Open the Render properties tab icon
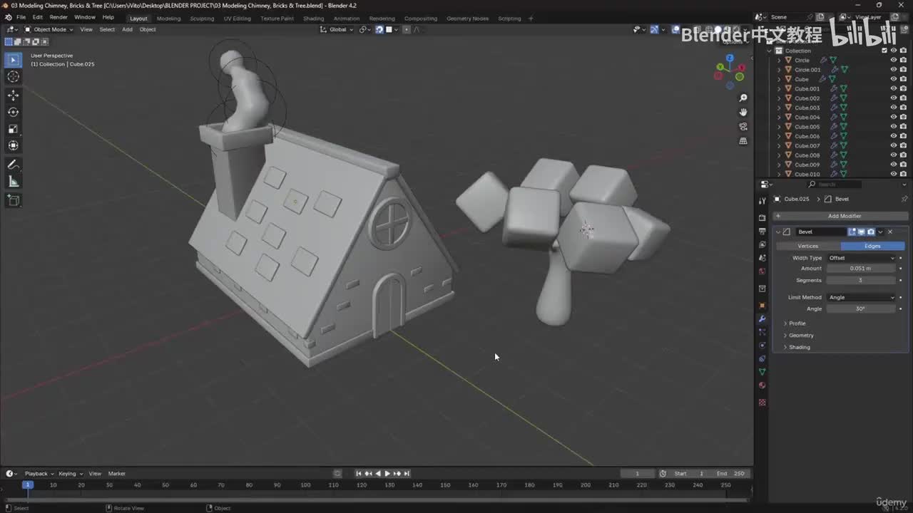Screen dimensions: 913x513 (762, 218)
